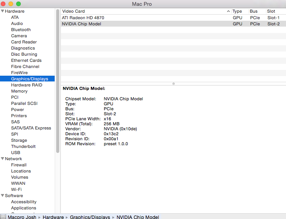The width and height of the screenshot is (286, 219).
Task: Select SPI in the sidebar
Action: coord(15,134)
